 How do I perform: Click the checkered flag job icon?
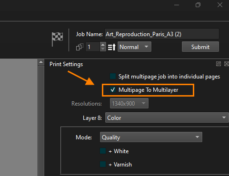point(57,39)
